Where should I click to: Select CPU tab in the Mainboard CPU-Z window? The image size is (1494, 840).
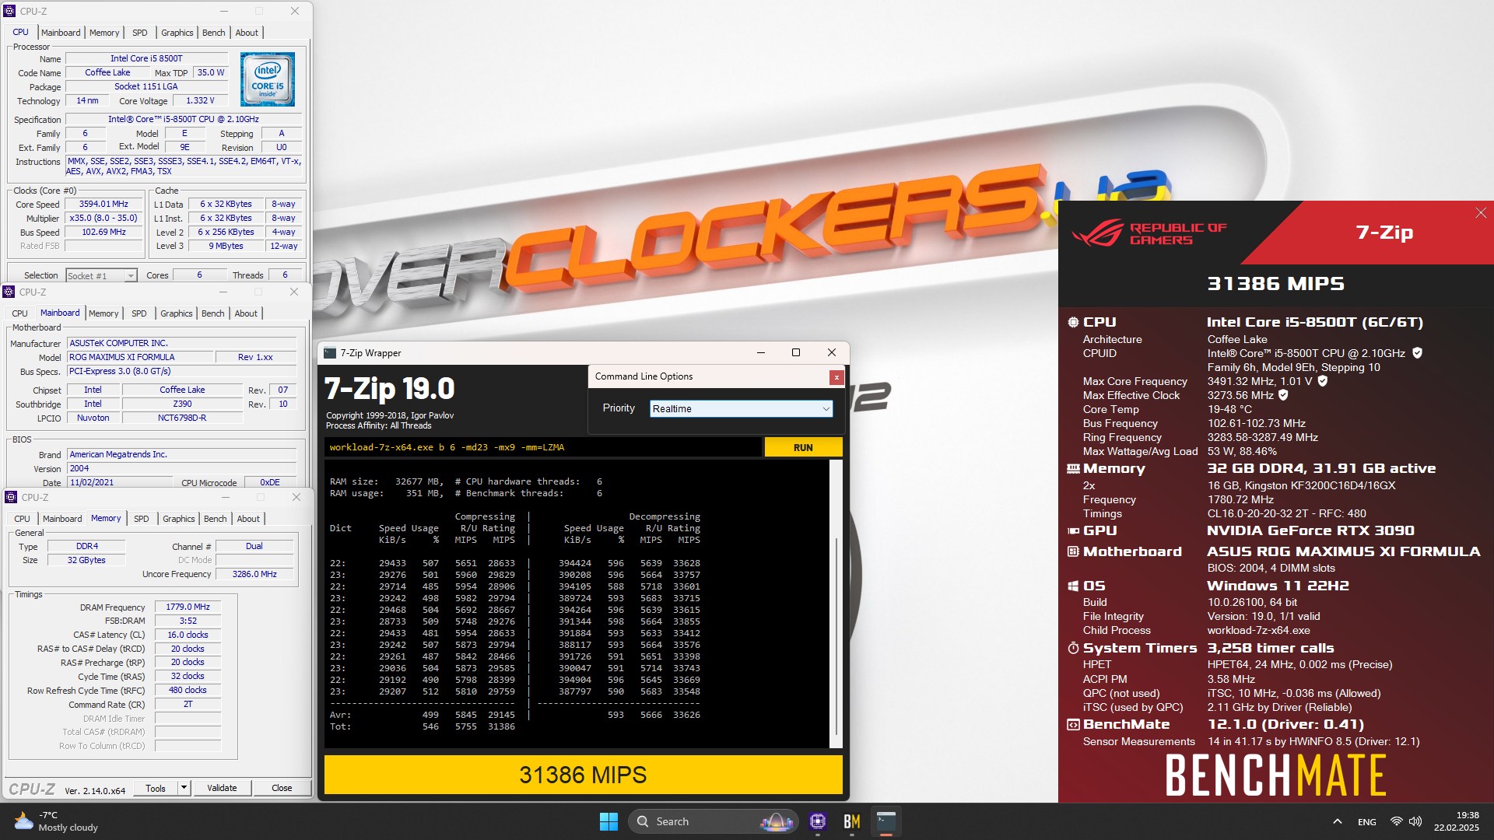pyautogui.click(x=19, y=313)
